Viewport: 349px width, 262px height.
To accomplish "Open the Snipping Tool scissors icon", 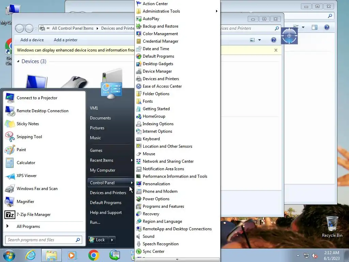I will [x=10, y=137].
